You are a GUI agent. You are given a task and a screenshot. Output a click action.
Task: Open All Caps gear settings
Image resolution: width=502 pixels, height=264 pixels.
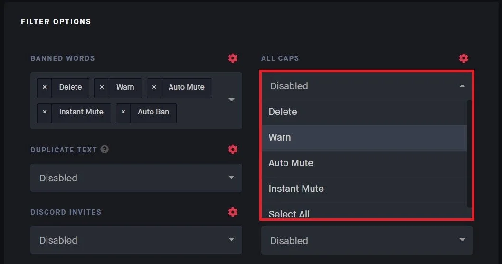464,58
